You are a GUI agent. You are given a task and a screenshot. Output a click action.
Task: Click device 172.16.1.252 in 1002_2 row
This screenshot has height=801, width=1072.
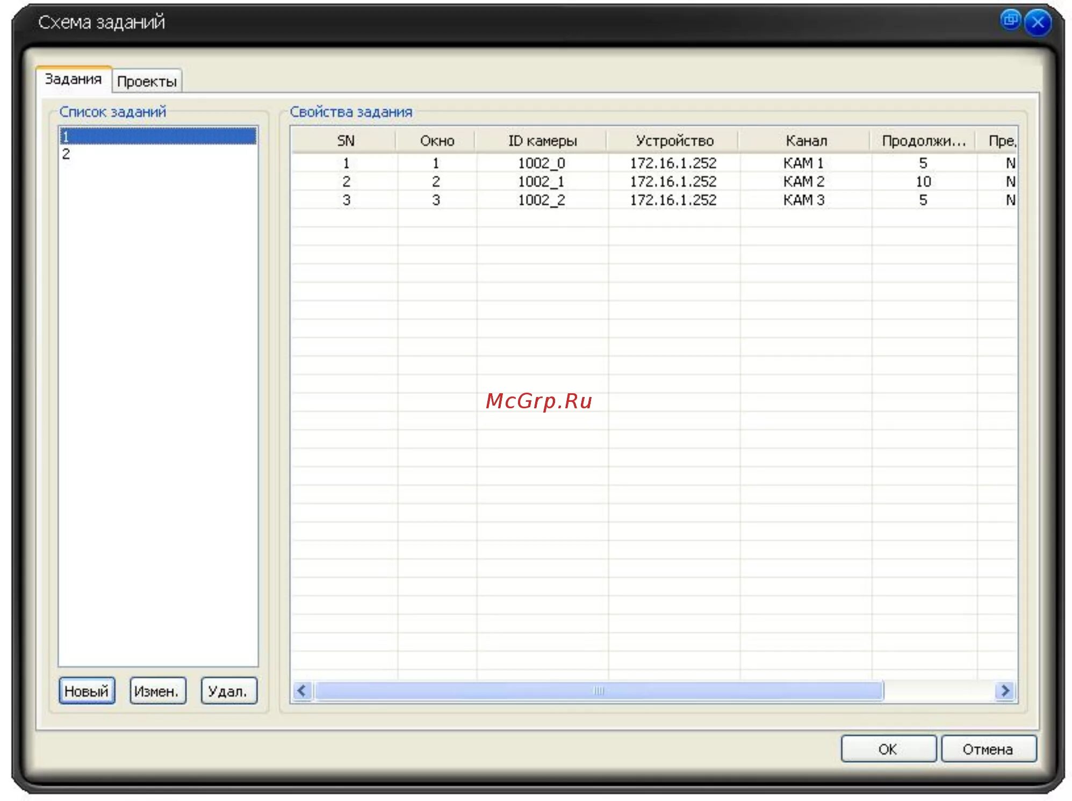(673, 200)
